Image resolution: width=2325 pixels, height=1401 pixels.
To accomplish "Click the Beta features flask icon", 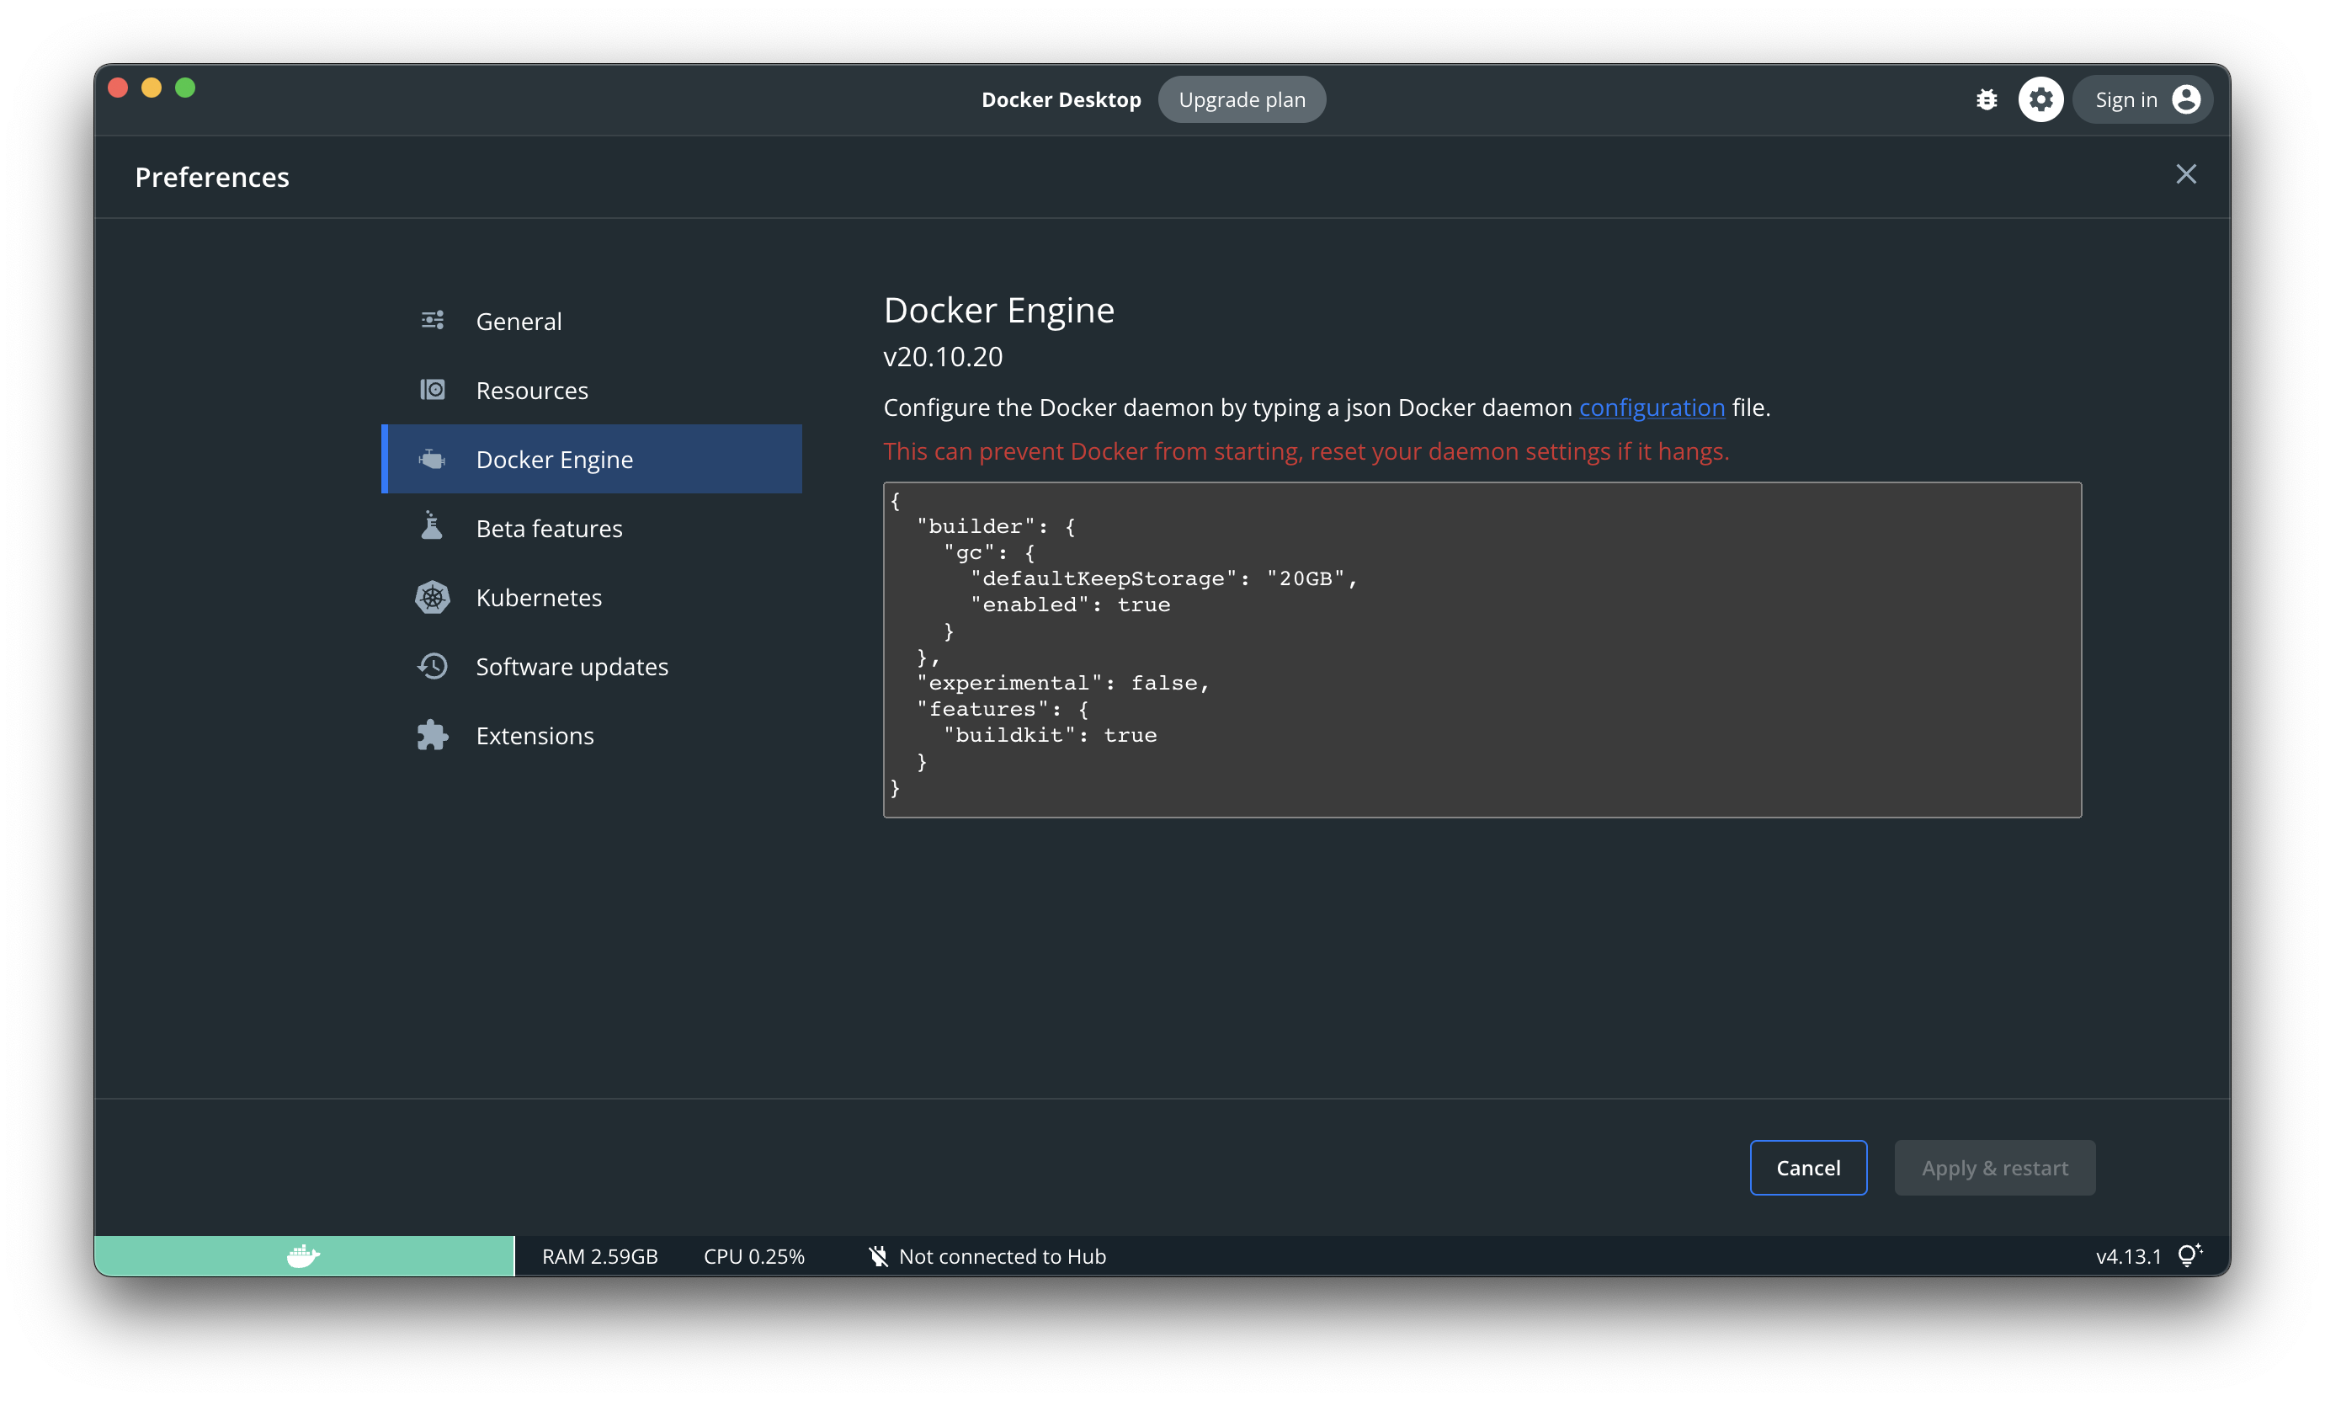I will (432, 528).
